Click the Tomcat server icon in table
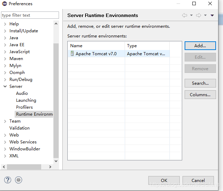 72,53
